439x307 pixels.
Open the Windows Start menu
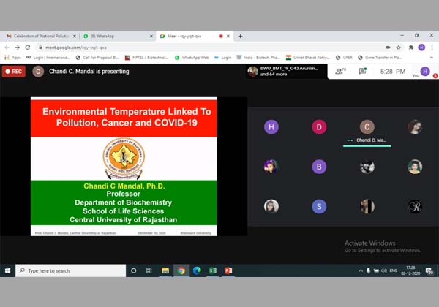[7, 270]
